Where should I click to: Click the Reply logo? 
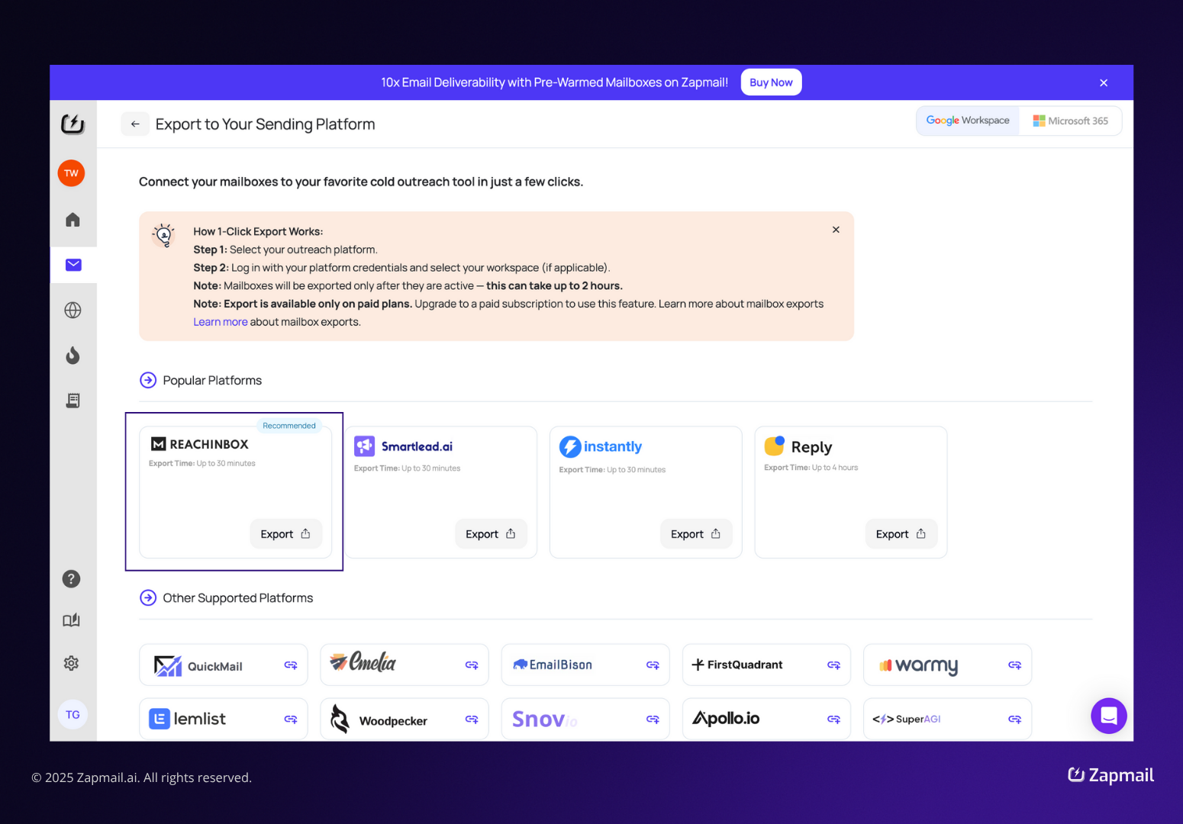(x=798, y=446)
